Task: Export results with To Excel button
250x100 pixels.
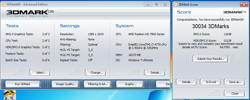Action: (x=211, y=82)
